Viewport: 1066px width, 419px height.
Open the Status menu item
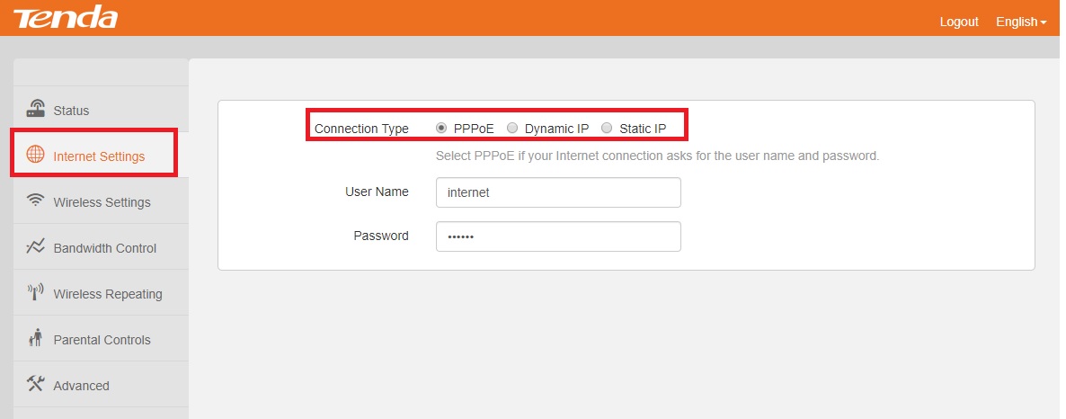[x=101, y=110]
